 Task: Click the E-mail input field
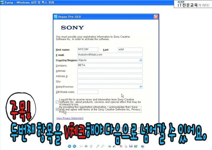[110, 55]
